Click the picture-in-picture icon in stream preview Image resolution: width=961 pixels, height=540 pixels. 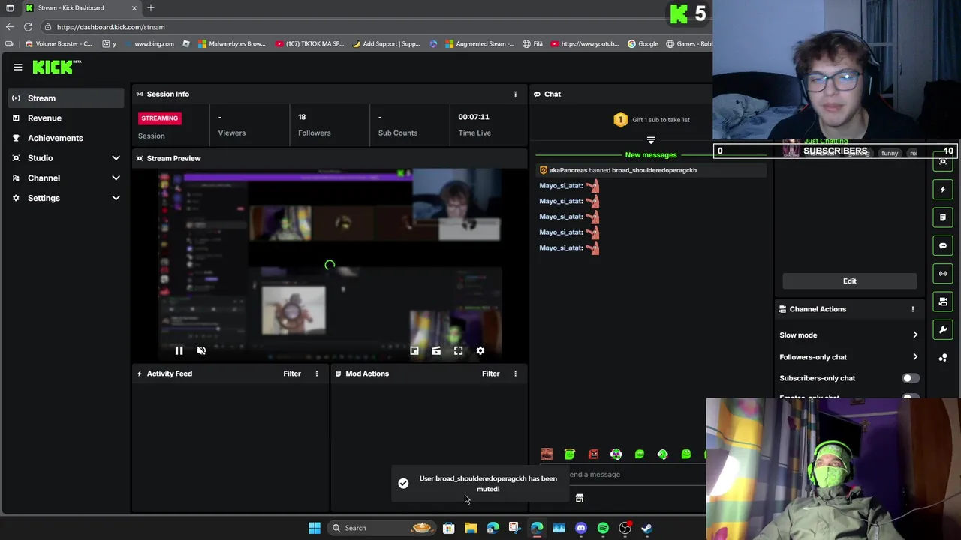click(414, 350)
